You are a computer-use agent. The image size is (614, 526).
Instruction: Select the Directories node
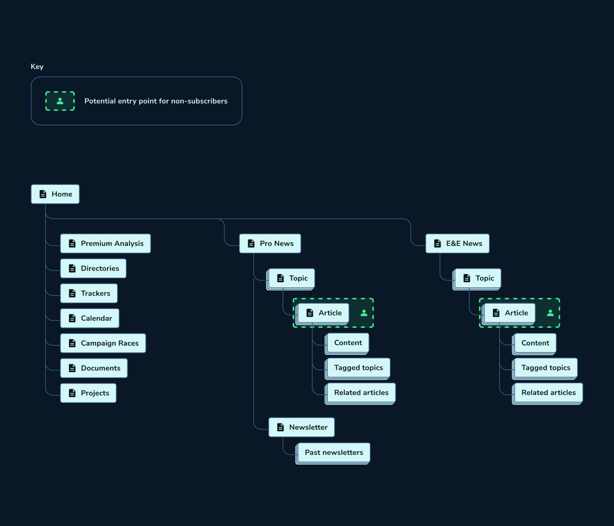pyautogui.click(x=93, y=268)
